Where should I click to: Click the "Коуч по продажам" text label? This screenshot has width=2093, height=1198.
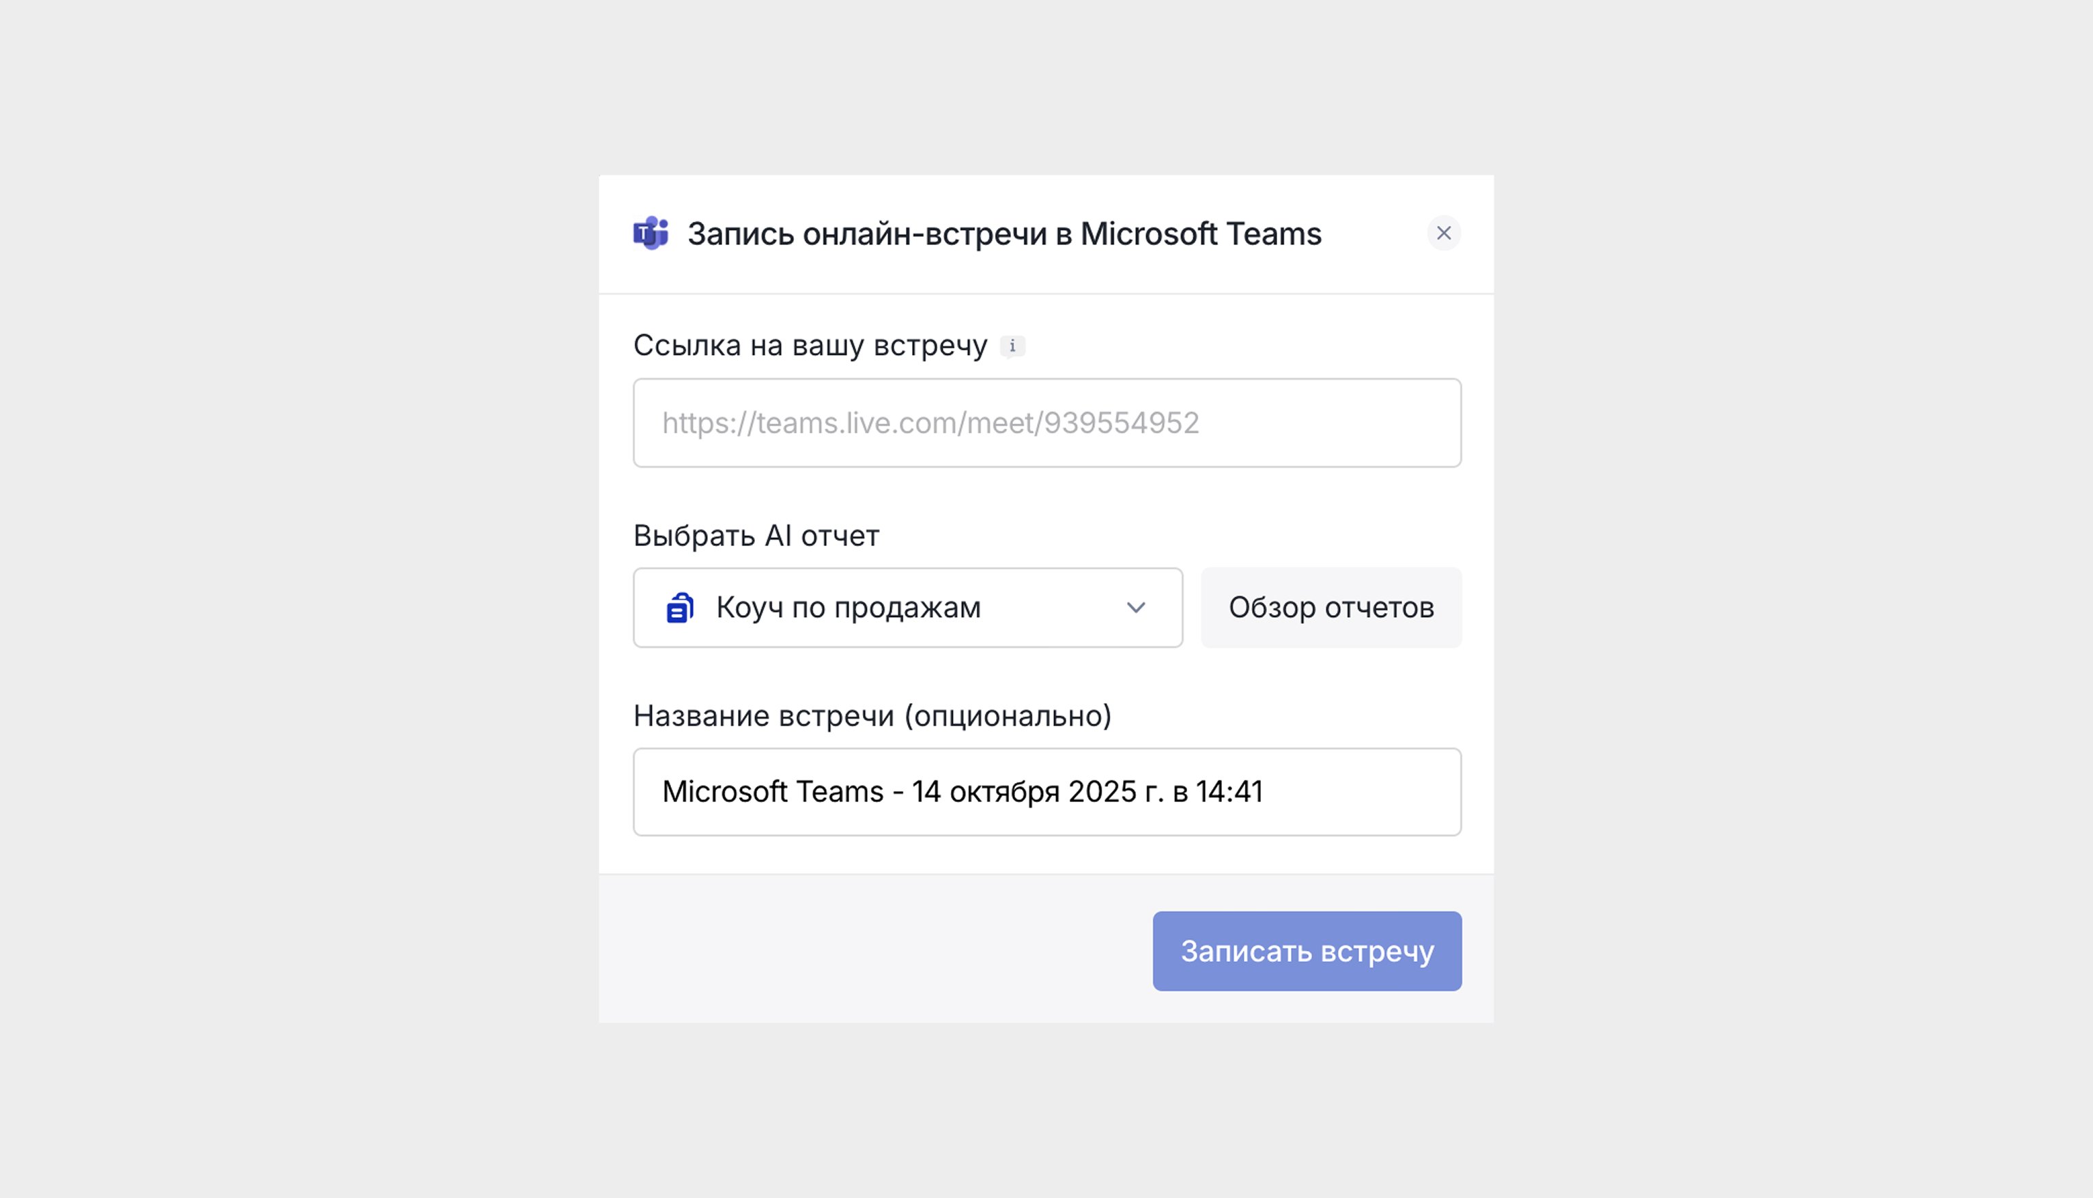tap(849, 608)
